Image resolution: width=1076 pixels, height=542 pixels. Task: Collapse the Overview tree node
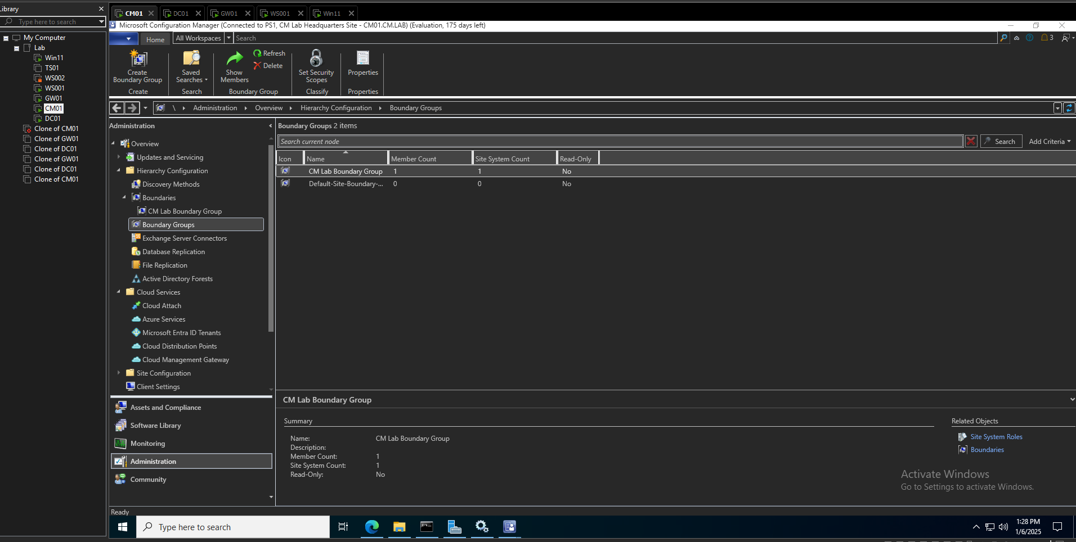tap(113, 144)
